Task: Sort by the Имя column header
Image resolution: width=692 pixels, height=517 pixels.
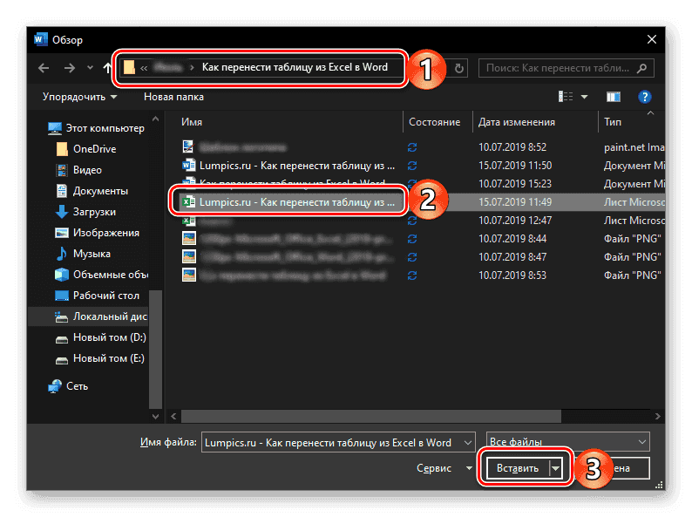Action: (192, 122)
